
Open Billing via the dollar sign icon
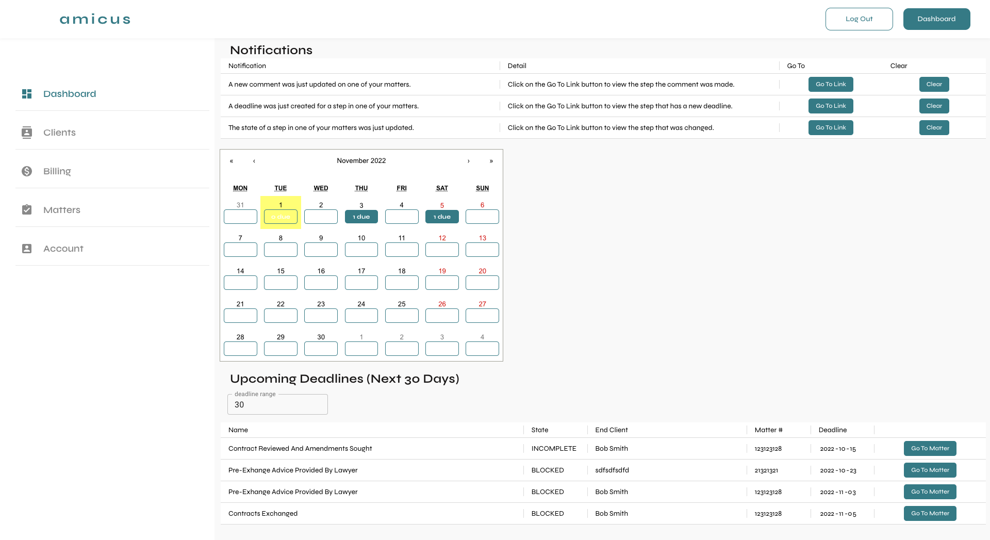27,171
